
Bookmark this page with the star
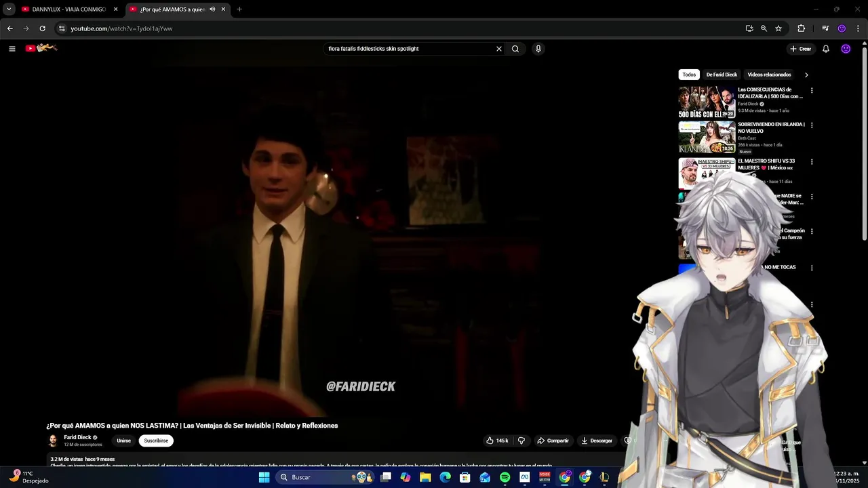(778, 28)
